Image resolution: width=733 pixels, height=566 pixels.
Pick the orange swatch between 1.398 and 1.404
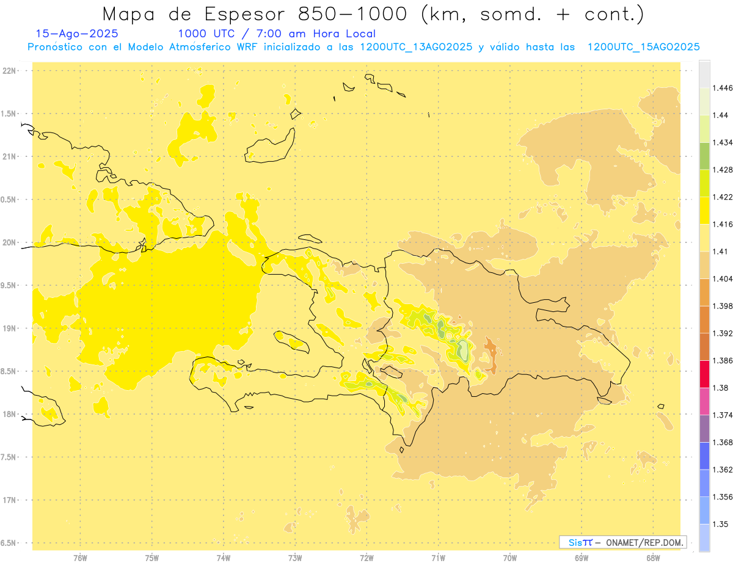[x=704, y=292]
